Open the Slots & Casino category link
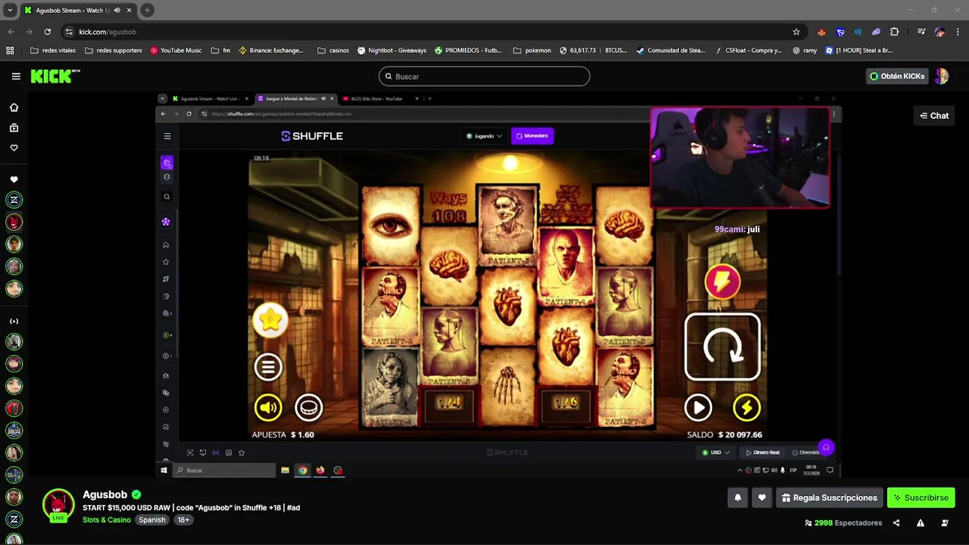The height and width of the screenshot is (545, 969). tap(107, 520)
